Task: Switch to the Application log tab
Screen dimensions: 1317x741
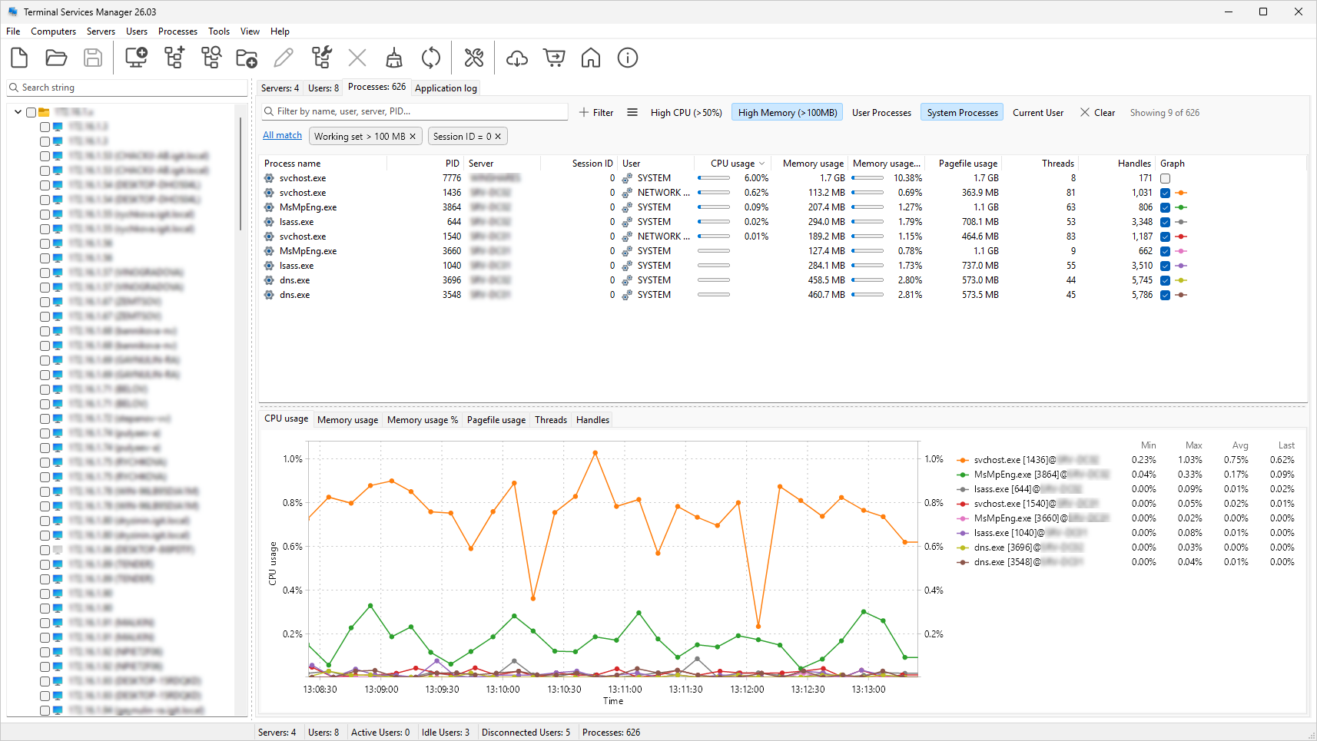Action: click(x=446, y=88)
